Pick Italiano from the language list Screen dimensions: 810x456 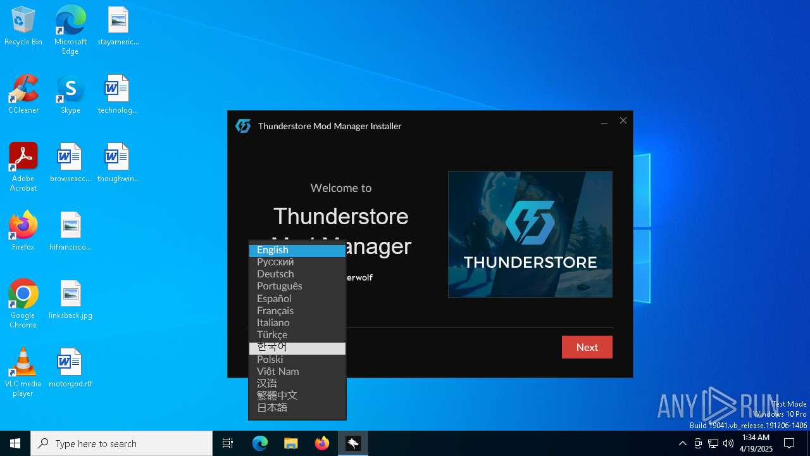click(297, 322)
